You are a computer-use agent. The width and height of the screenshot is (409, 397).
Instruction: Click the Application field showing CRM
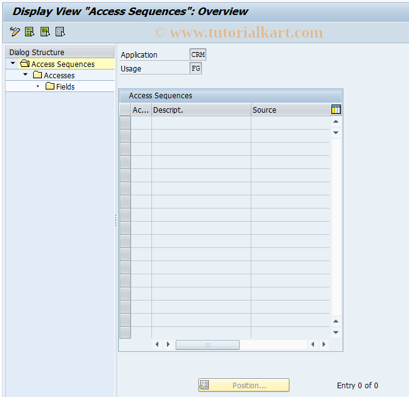(198, 54)
